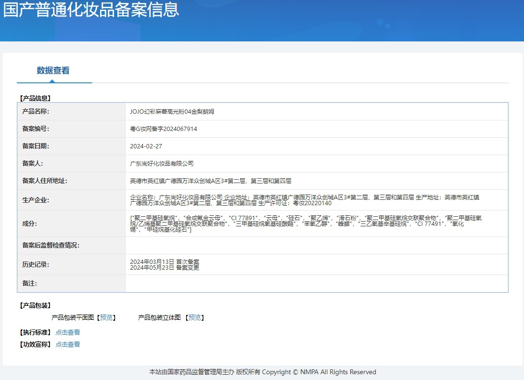Select history entry 2024年05月23日 备案变更
The height and width of the screenshot is (380, 524).
pos(165,268)
